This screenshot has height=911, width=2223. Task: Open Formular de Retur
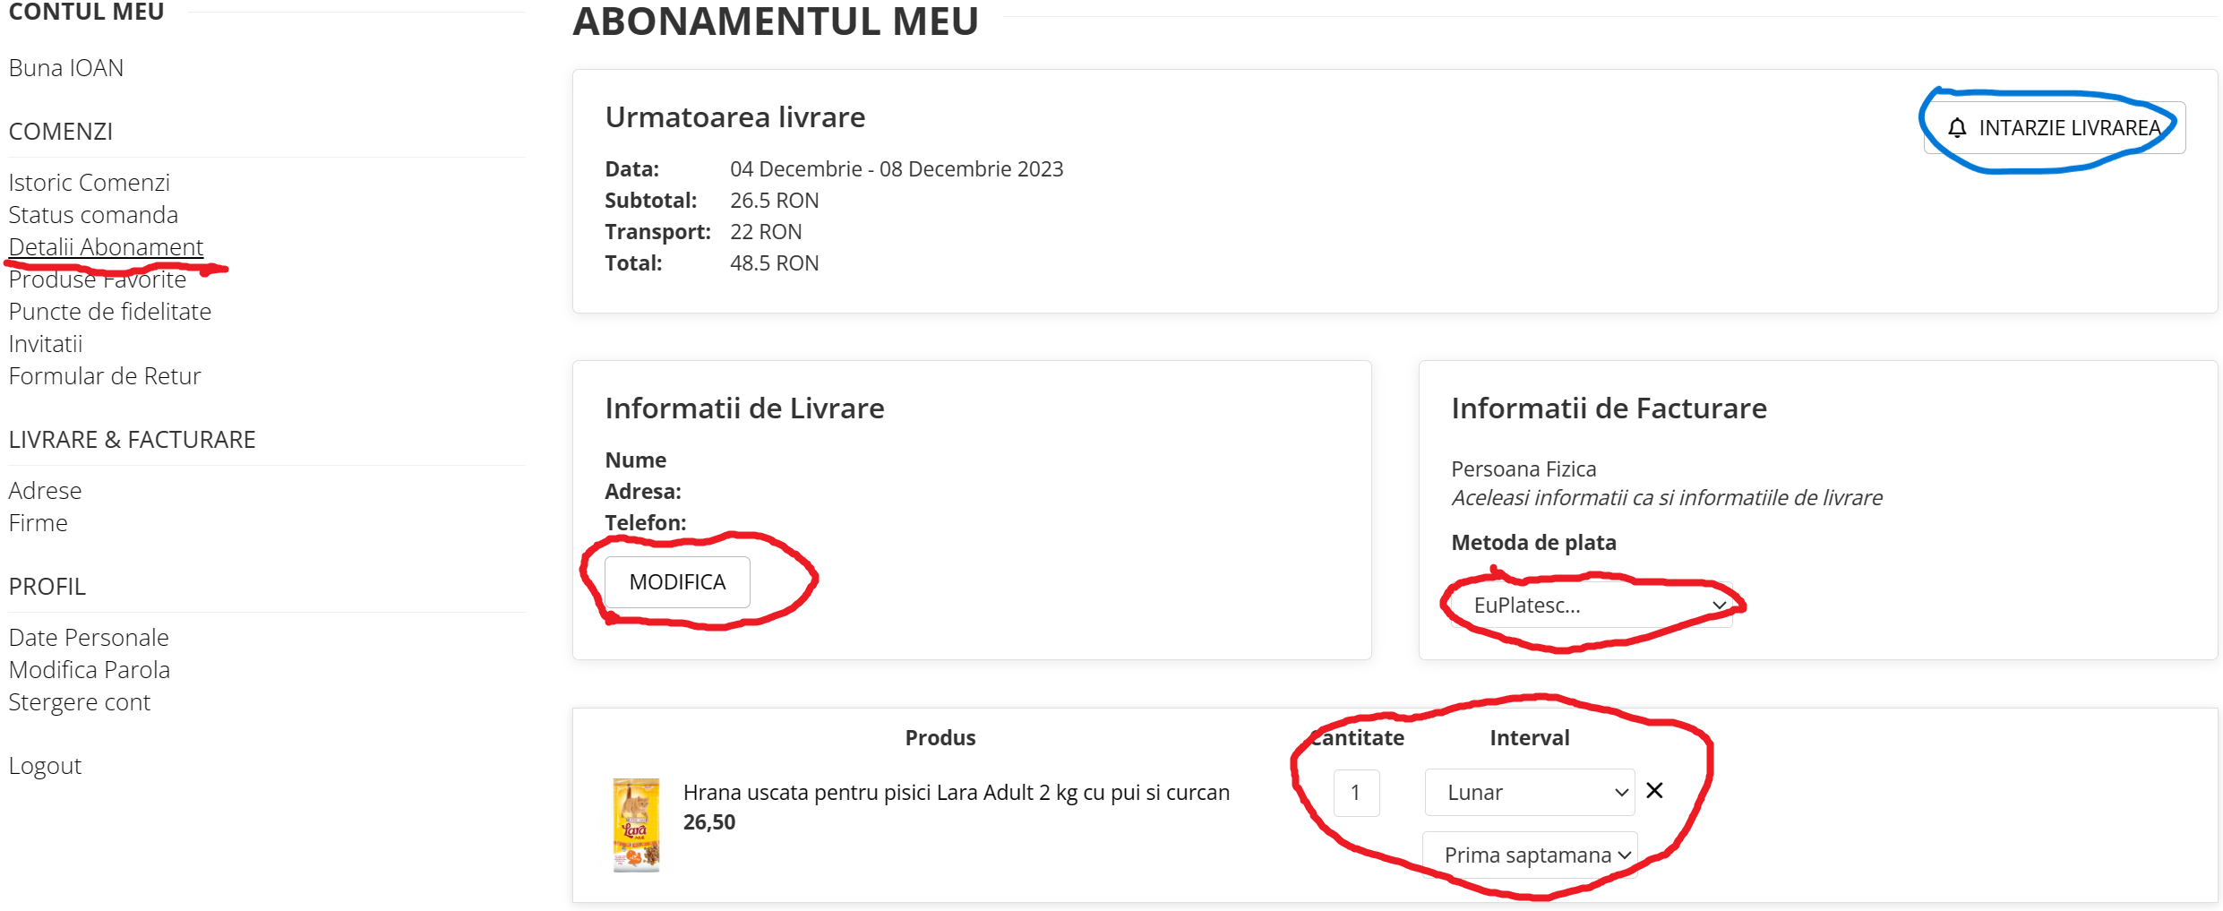(x=104, y=376)
